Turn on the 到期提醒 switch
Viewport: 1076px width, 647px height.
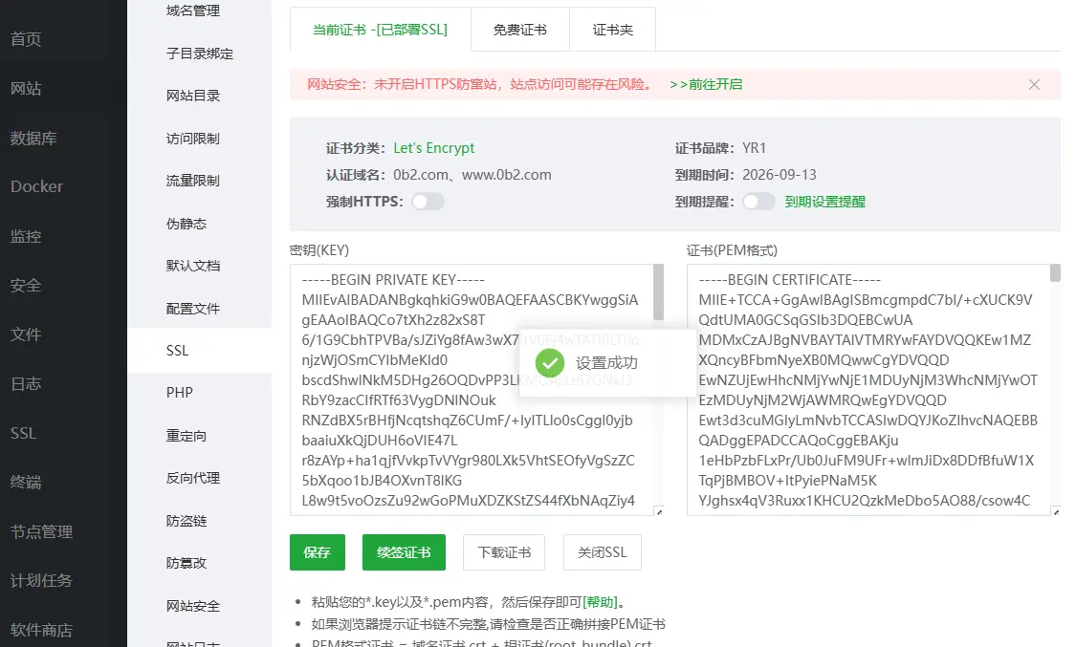pos(758,202)
